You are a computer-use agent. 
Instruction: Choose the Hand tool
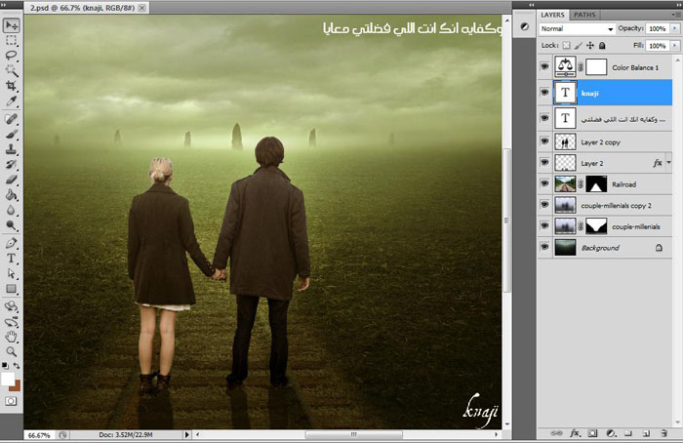12,335
